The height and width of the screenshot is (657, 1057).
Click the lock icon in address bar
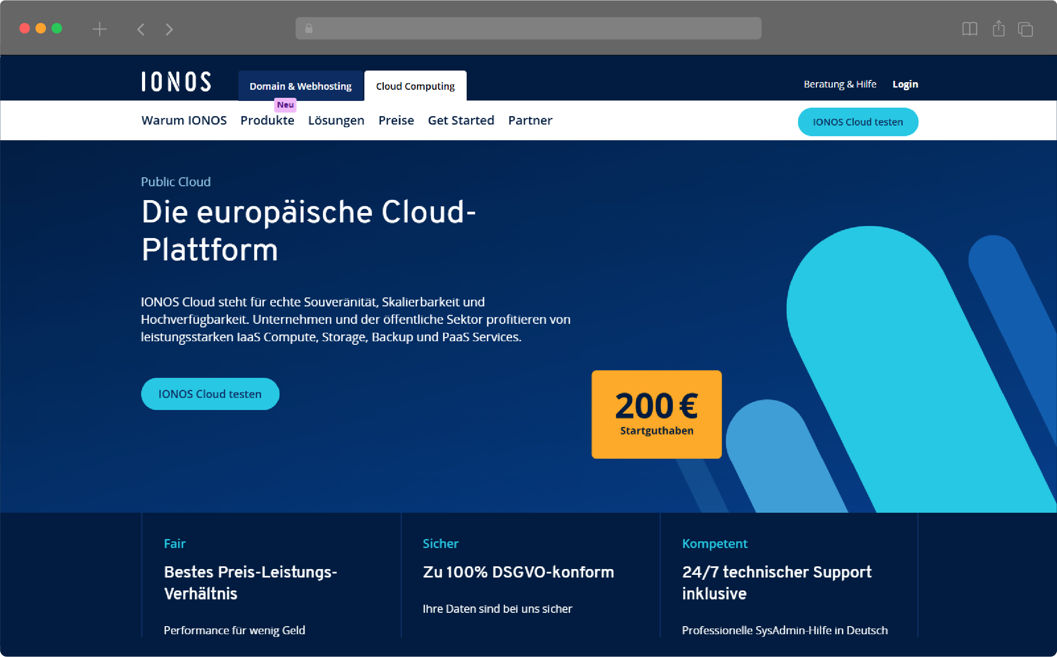coord(309,29)
